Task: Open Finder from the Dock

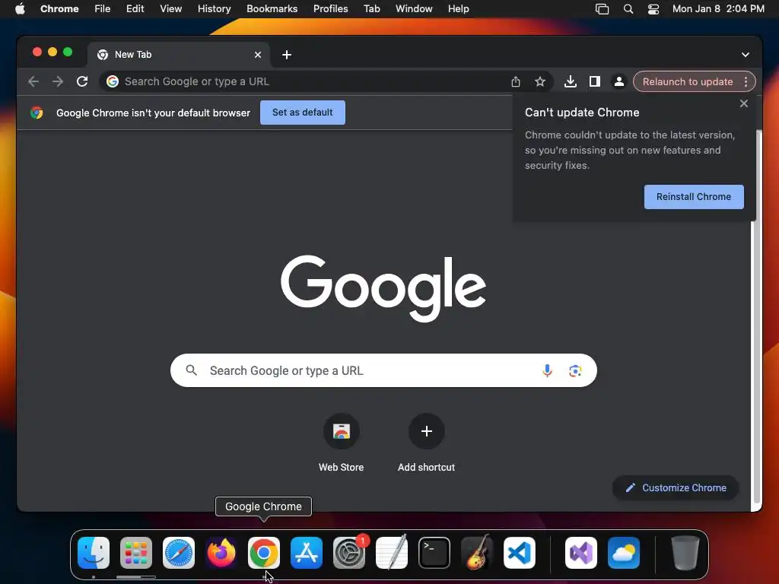Action: [94, 553]
